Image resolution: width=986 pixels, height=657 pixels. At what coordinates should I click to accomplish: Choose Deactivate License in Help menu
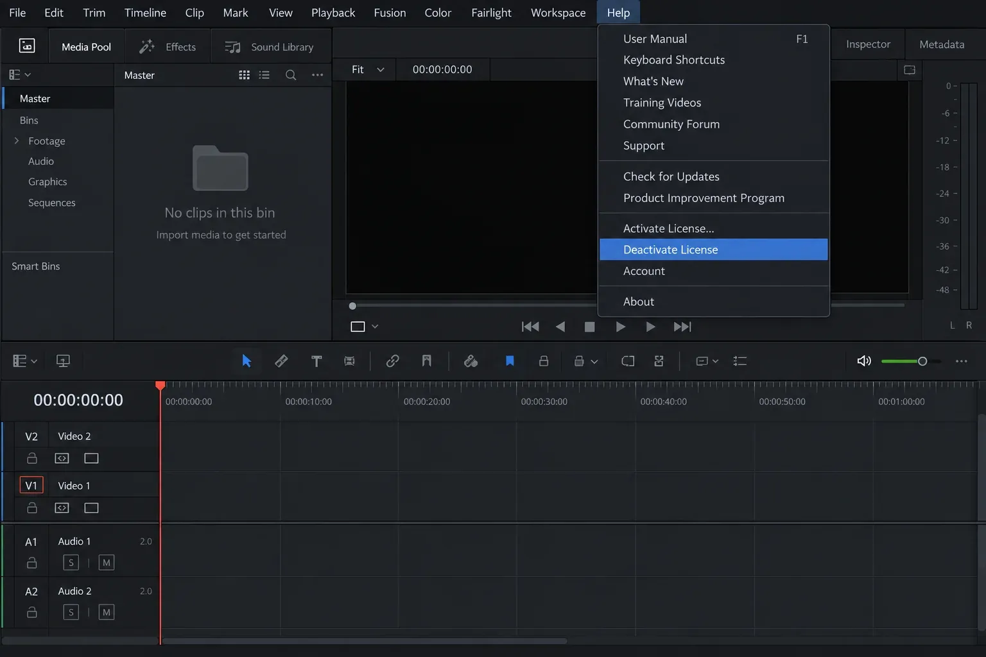(713, 250)
